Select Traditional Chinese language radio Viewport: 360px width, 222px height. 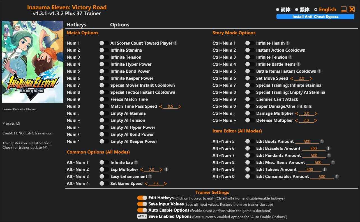click(x=297, y=10)
